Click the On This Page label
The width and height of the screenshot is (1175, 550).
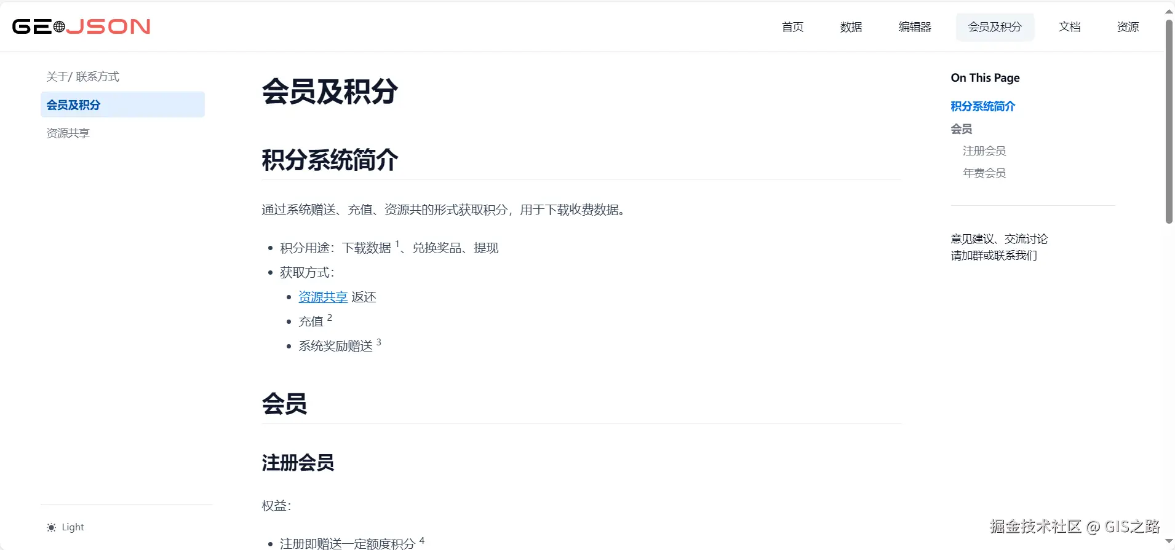point(985,78)
